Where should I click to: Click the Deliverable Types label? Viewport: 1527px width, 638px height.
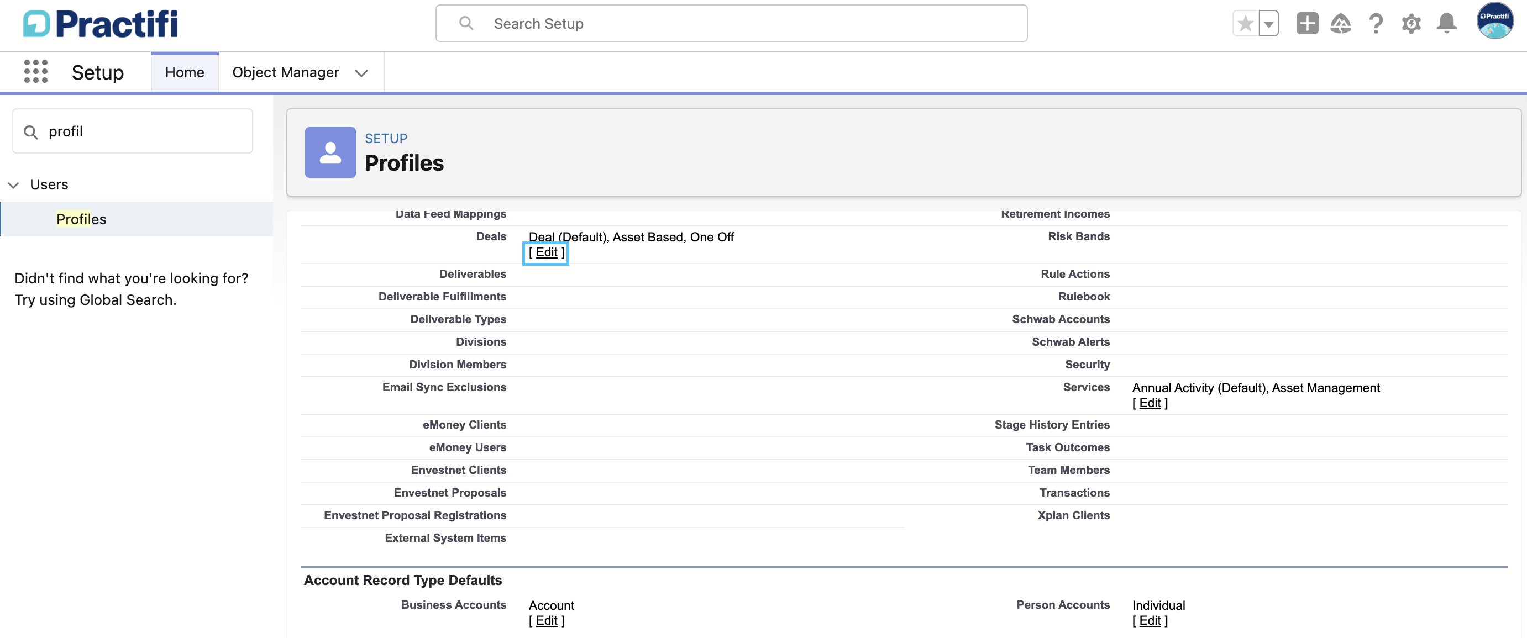tap(458, 319)
